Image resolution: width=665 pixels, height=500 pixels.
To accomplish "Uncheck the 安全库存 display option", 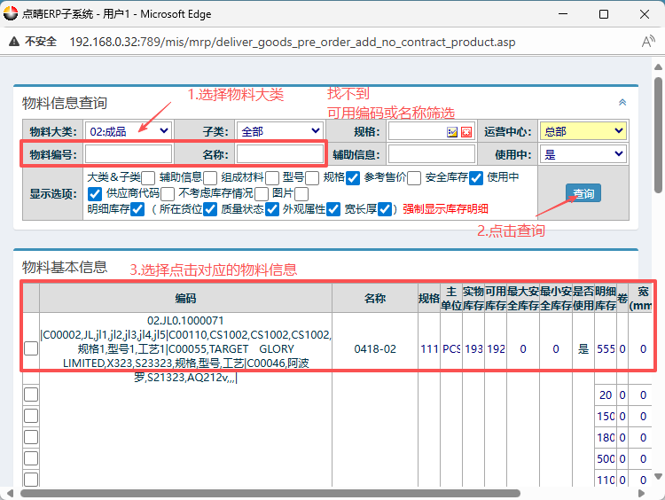I will 476,177.
